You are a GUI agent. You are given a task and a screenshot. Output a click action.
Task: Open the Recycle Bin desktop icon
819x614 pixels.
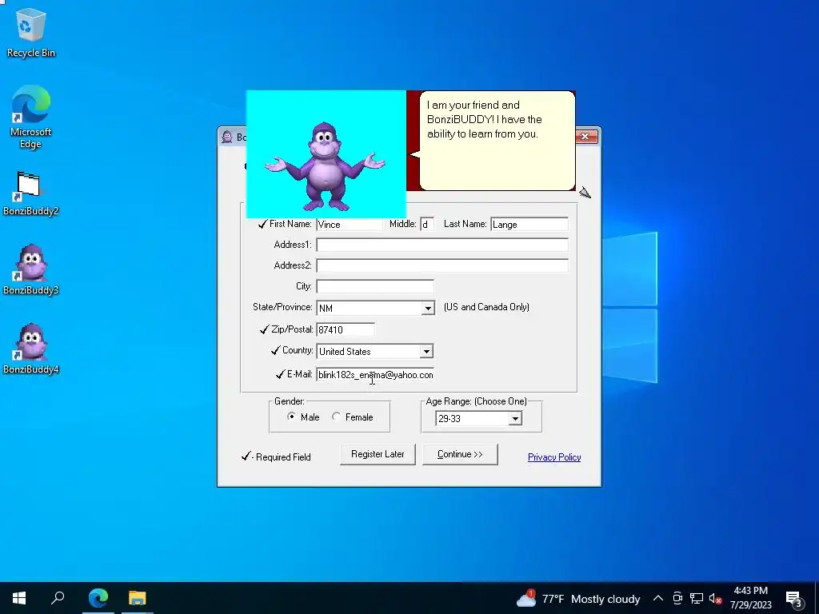[31, 34]
